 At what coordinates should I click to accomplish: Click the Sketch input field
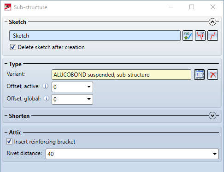pyautogui.click(x=95, y=36)
